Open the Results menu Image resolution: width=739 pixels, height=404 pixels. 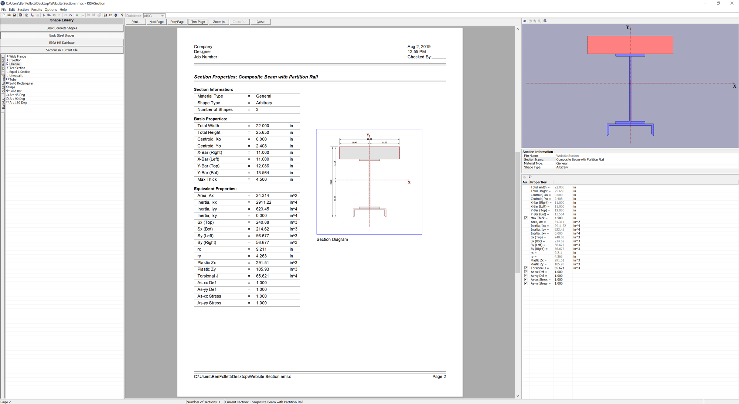click(x=36, y=10)
